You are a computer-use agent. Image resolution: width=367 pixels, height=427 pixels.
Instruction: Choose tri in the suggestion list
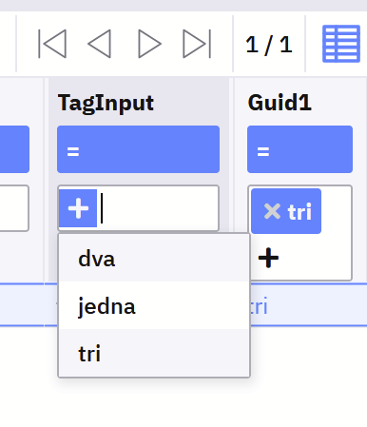coord(154,353)
